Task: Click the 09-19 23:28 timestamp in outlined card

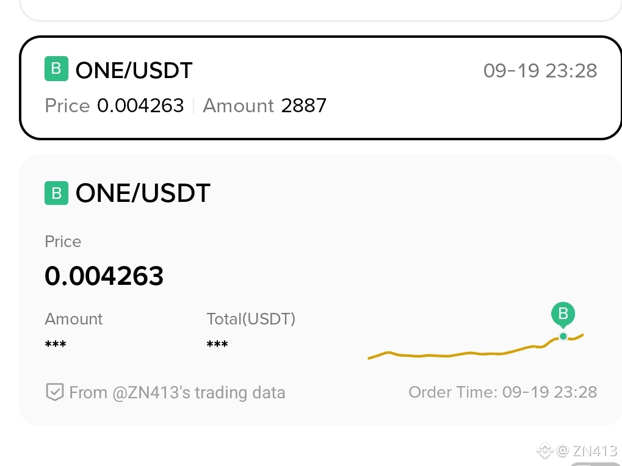Action: point(540,71)
